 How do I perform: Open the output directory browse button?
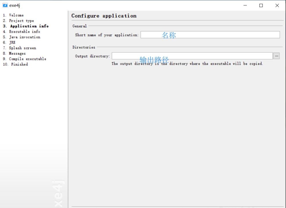pyautogui.click(x=276, y=56)
